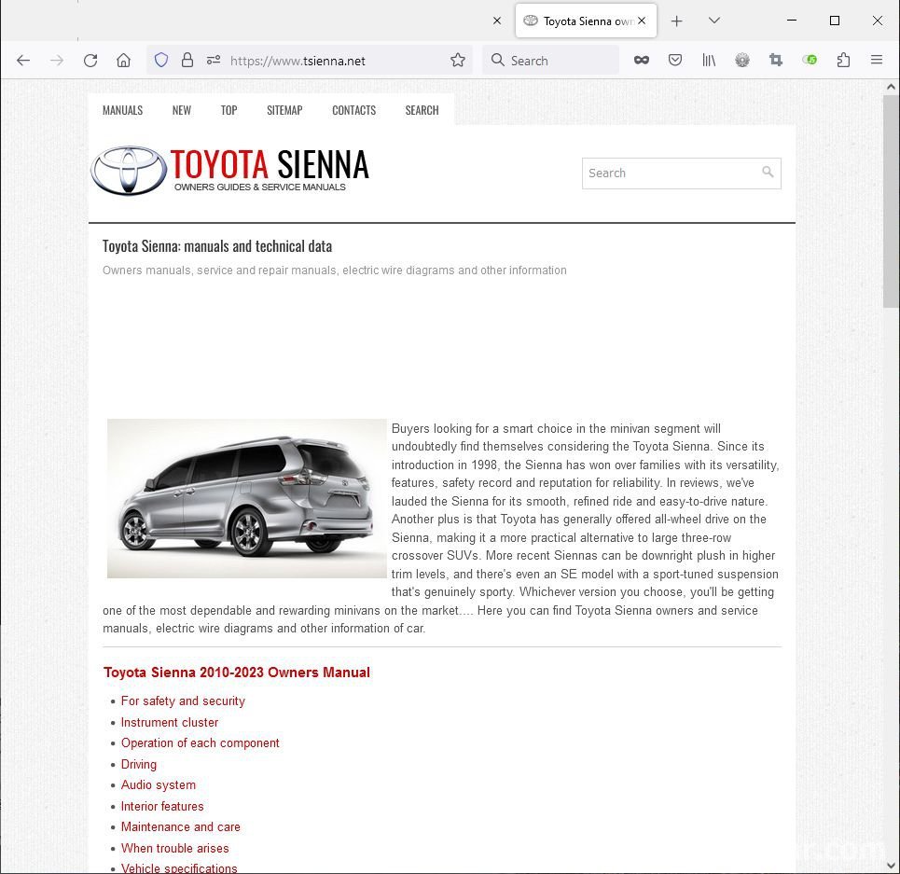Minimize the browser window
This screenshot has height=874, width=900.
tap(792, 21)
